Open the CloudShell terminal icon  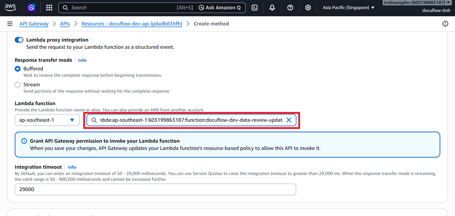tap(254, 8)
